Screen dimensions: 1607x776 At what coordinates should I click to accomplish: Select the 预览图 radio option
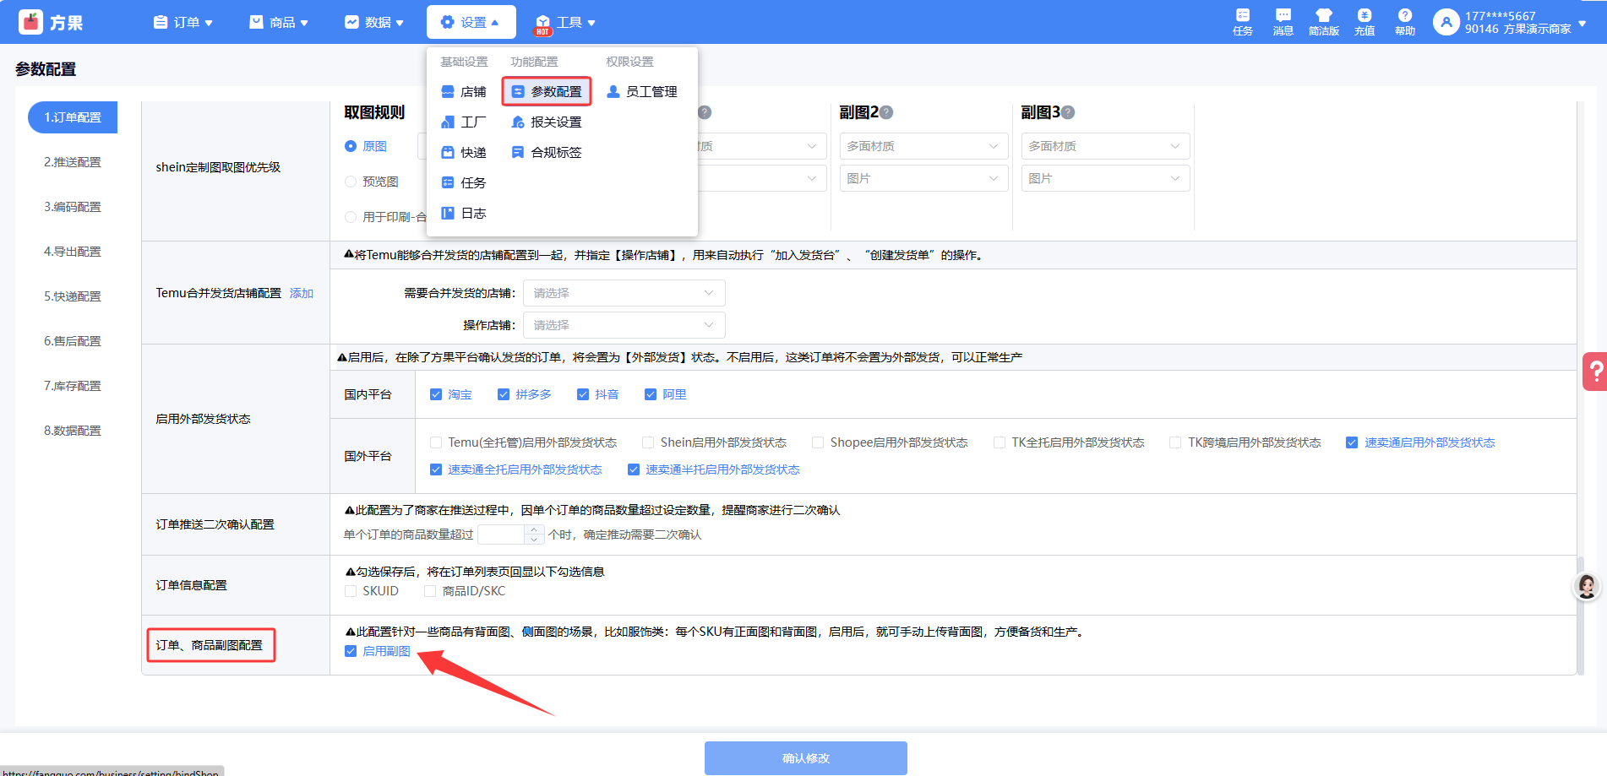click(x=351, y=182)
